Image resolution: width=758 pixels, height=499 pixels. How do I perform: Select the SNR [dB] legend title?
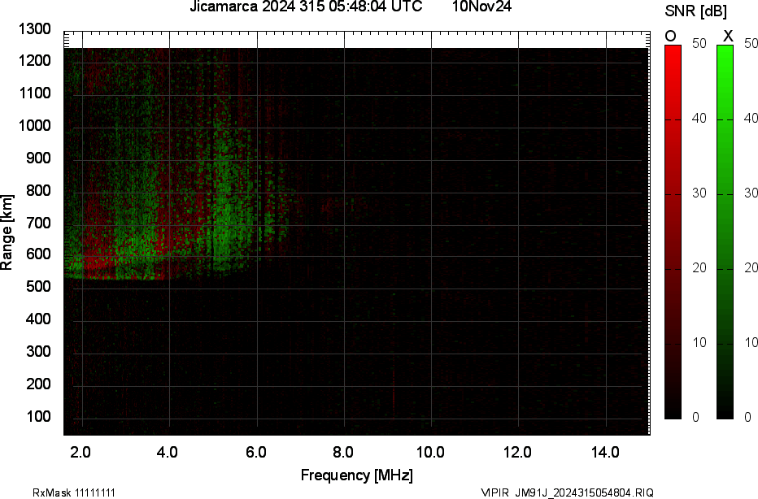(696, 11)
